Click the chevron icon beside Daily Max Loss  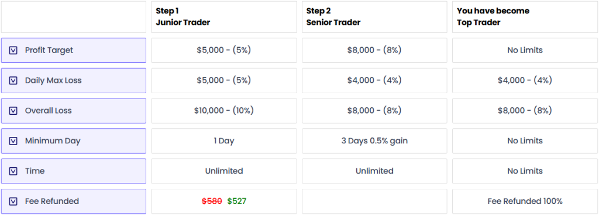pyautogui.click(x=13, y=80)
